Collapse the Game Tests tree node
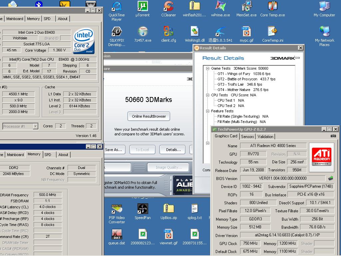The image size is (341, 256). click(x=207, y=68)
